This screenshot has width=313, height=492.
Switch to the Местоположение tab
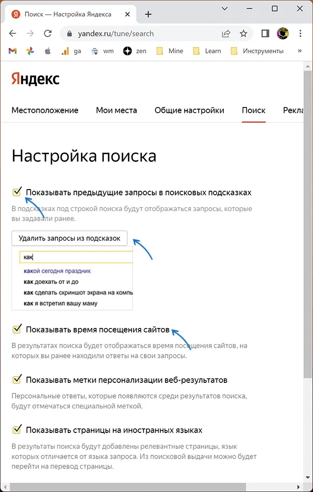[45, 110]
